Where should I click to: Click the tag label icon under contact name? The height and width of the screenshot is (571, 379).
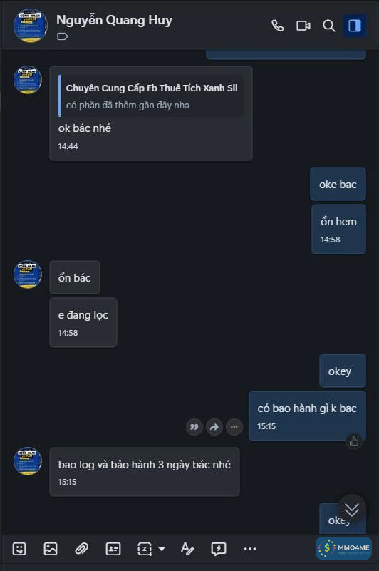tap(63, 36)
